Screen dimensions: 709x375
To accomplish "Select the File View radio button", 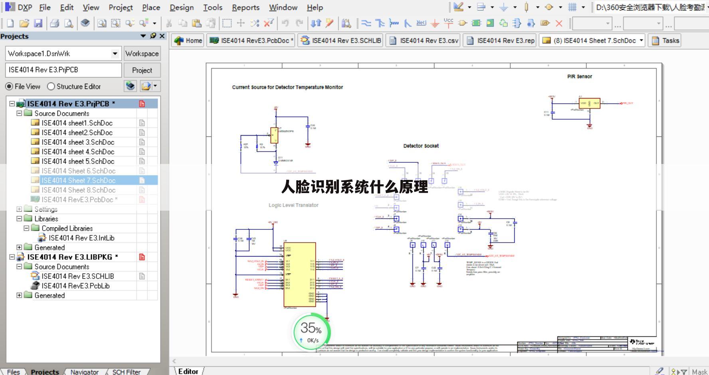I will (x=9, y=86).
